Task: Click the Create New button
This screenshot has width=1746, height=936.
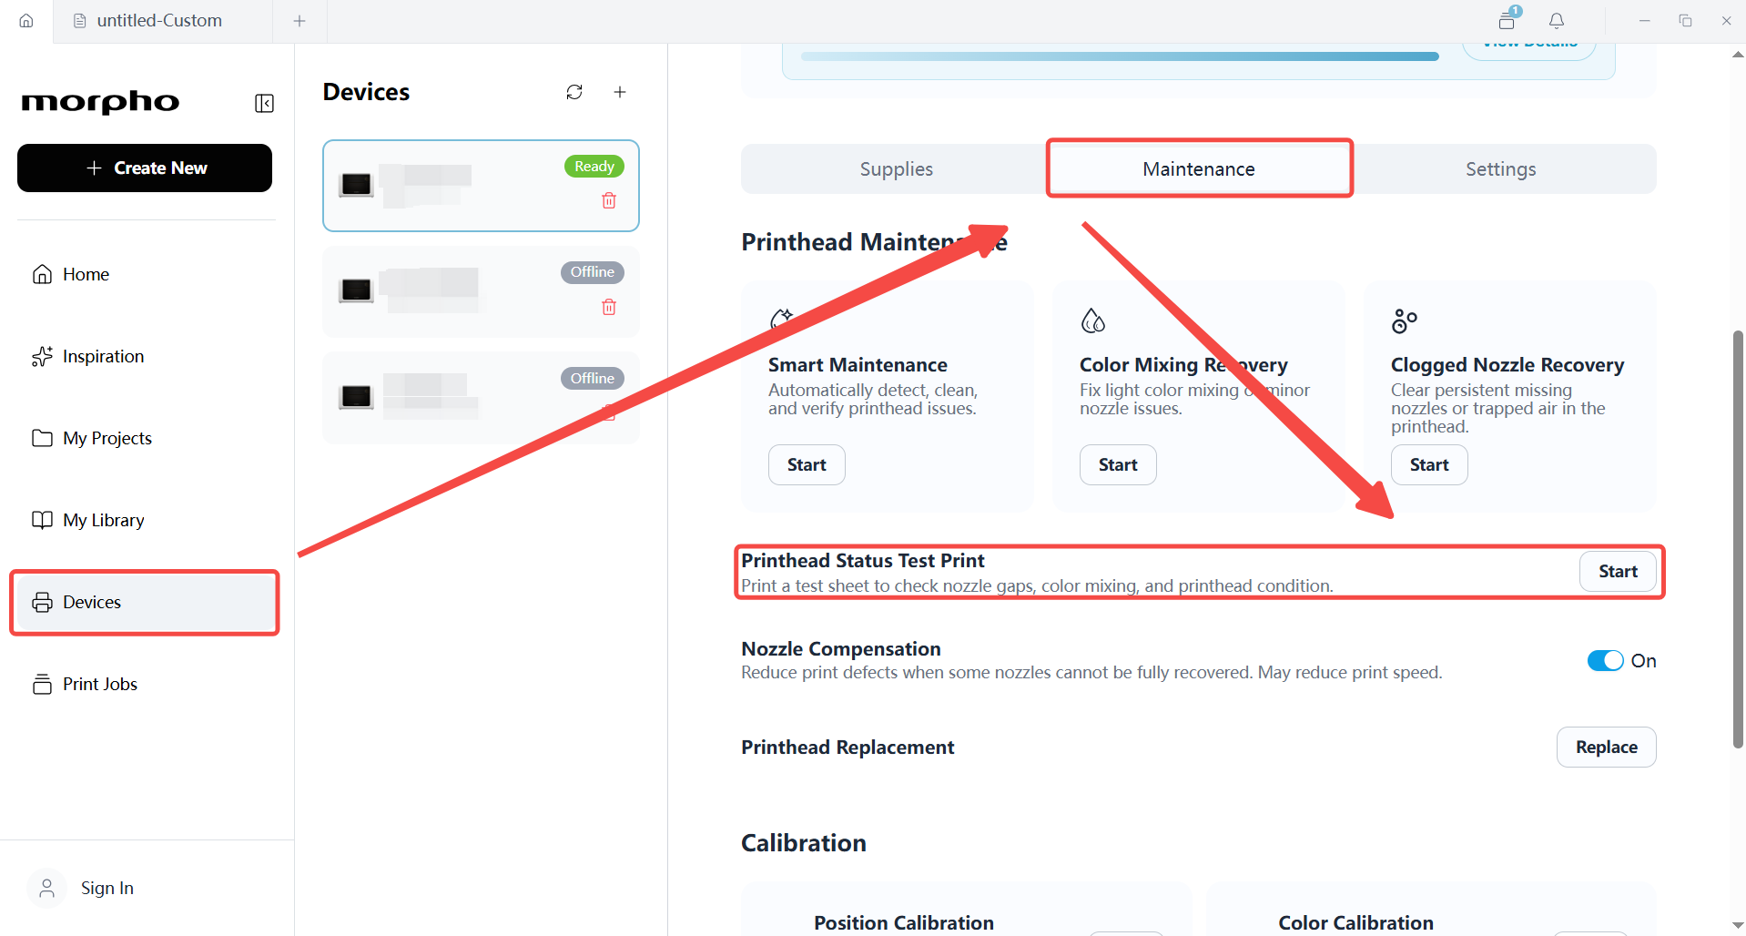Action: tap(145, 168)
